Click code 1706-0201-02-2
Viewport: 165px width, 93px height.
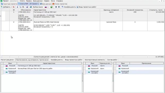[x=24, y=12]
